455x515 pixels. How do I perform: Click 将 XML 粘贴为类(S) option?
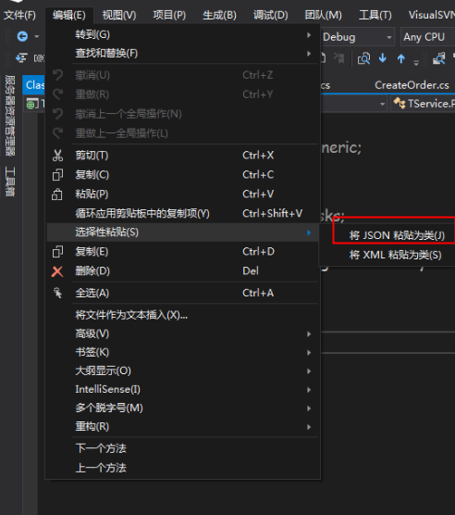[395, 255]
